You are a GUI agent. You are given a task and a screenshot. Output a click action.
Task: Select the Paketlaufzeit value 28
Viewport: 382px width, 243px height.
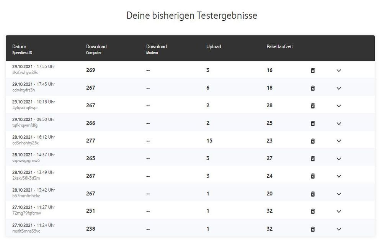269,105
